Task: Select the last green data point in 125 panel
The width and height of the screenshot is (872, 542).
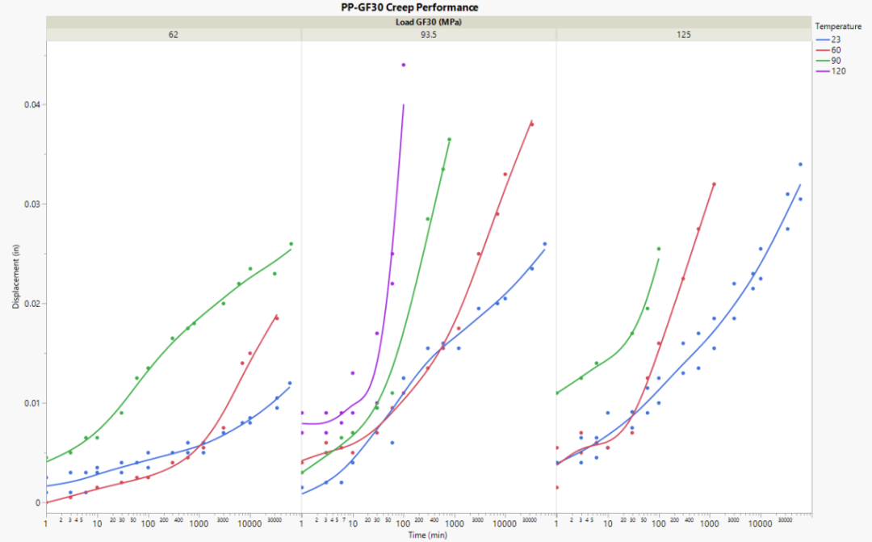Action: pyautogui.click(x=659, y=249)
